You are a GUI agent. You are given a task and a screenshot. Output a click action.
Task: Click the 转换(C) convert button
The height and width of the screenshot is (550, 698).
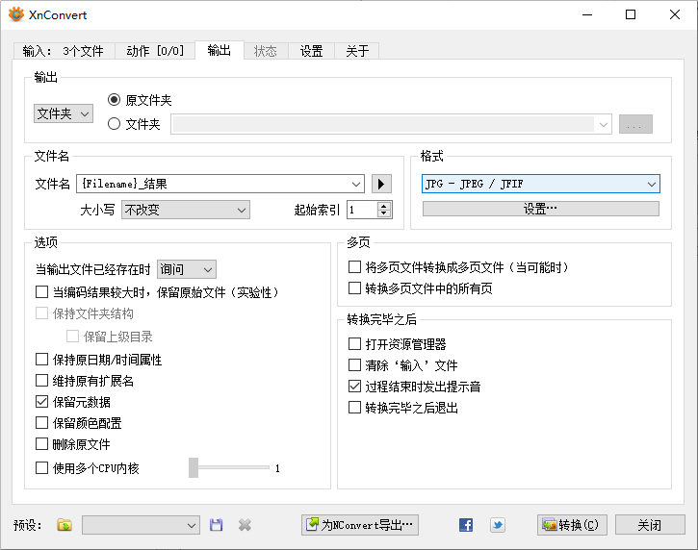571,525
